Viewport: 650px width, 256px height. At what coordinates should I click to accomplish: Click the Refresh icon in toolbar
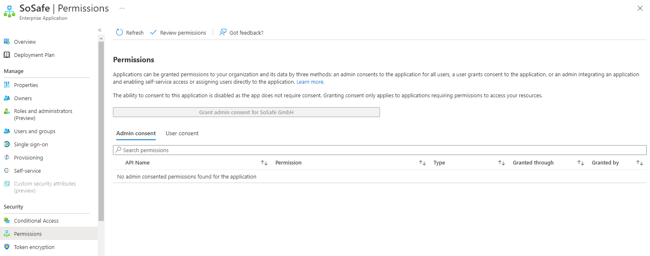click(120, 33)
